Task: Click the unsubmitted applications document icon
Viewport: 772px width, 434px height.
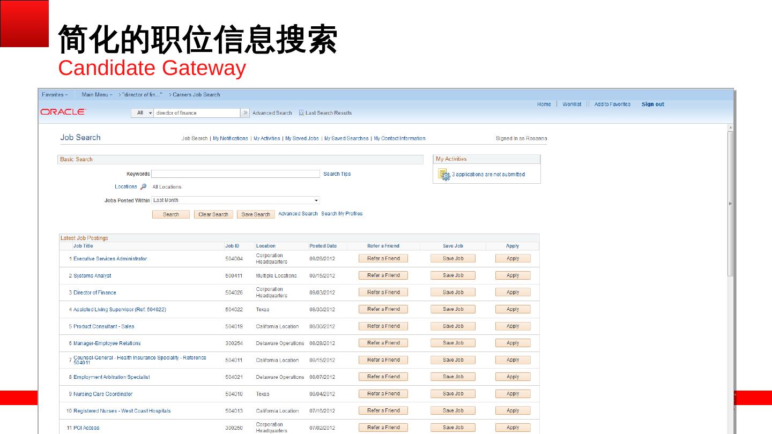Action: click(x=444, y=175)
